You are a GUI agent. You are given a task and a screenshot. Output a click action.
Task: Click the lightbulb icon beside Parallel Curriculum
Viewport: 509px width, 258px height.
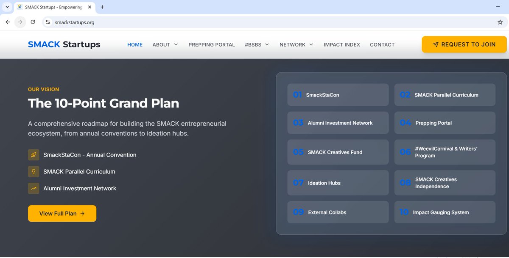(34, 172)
